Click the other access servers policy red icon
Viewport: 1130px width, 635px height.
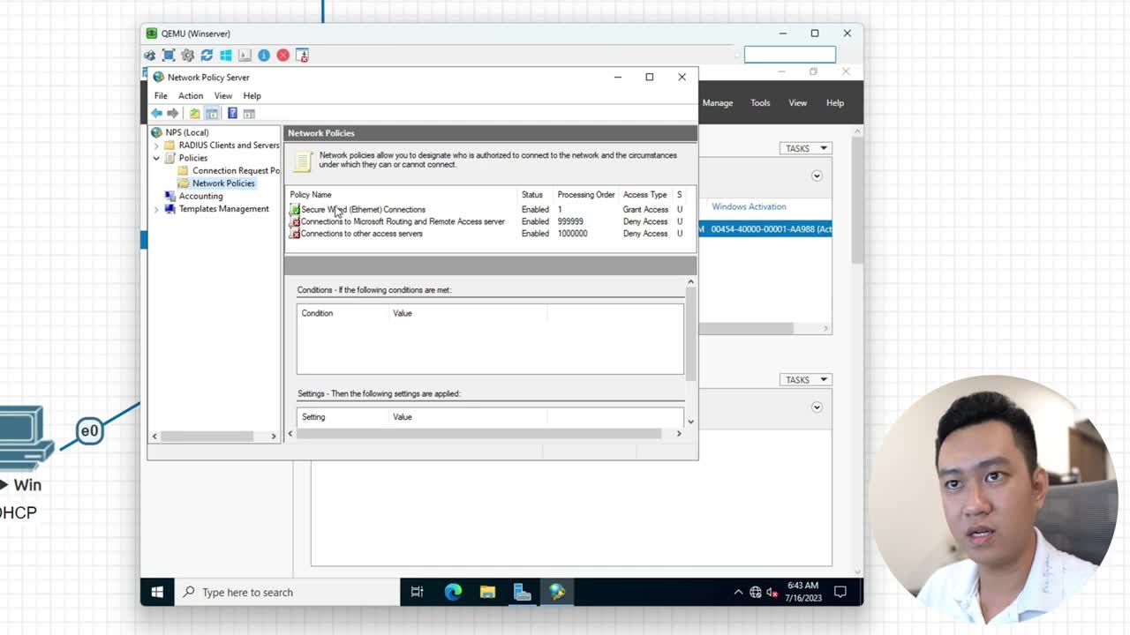tap(295, 234)
